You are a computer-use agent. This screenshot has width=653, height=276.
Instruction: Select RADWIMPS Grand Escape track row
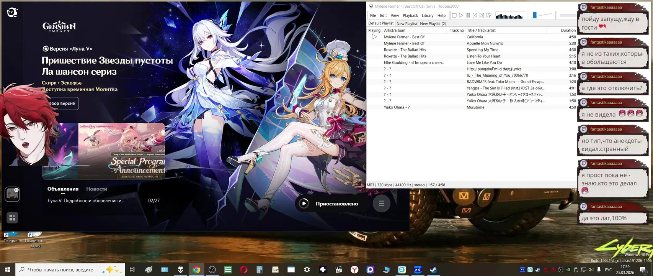point(472,82)
